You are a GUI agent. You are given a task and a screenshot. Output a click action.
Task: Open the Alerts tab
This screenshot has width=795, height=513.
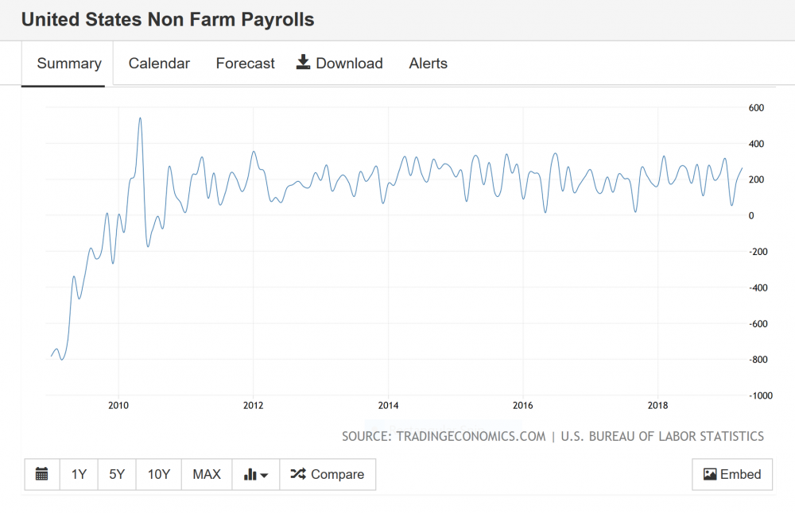click(428, 64)
